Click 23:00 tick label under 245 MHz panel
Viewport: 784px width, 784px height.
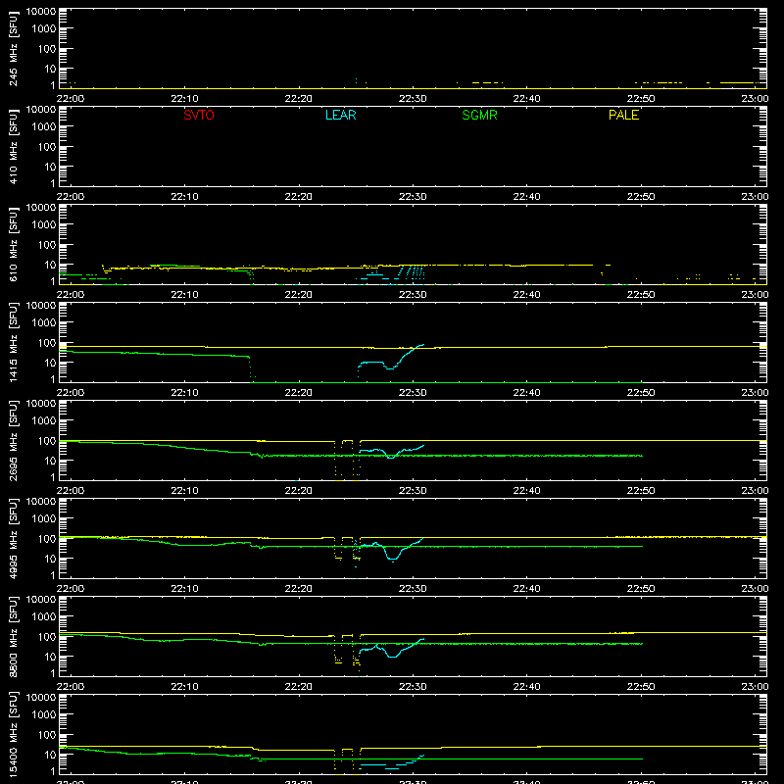(x=755, y=99)
